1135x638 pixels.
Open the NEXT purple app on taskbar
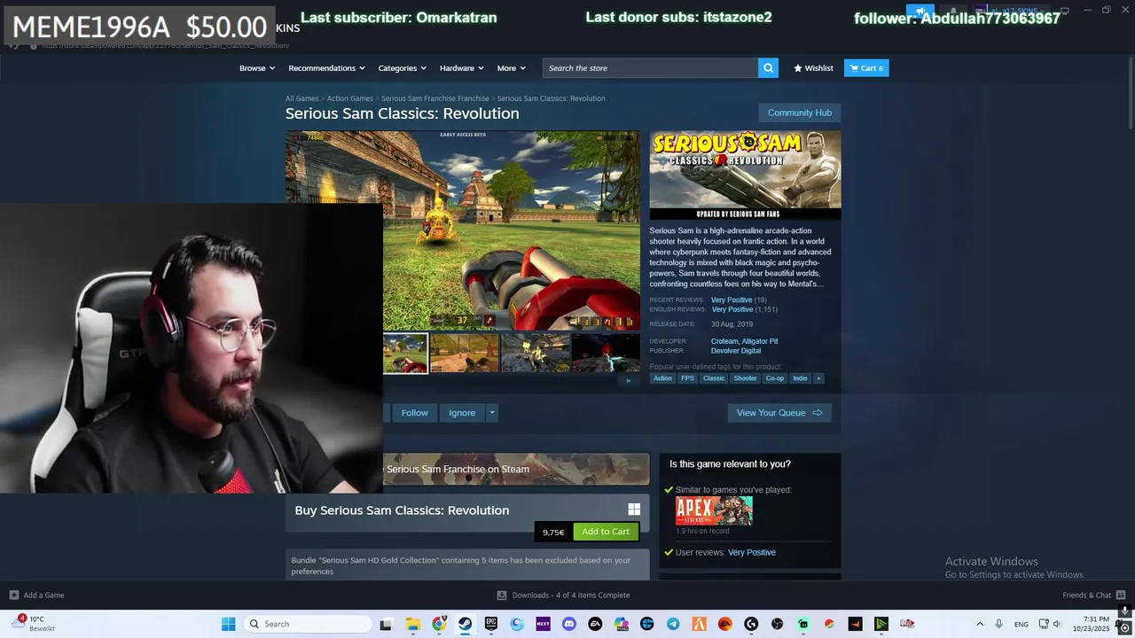click(x=543, y=624)
